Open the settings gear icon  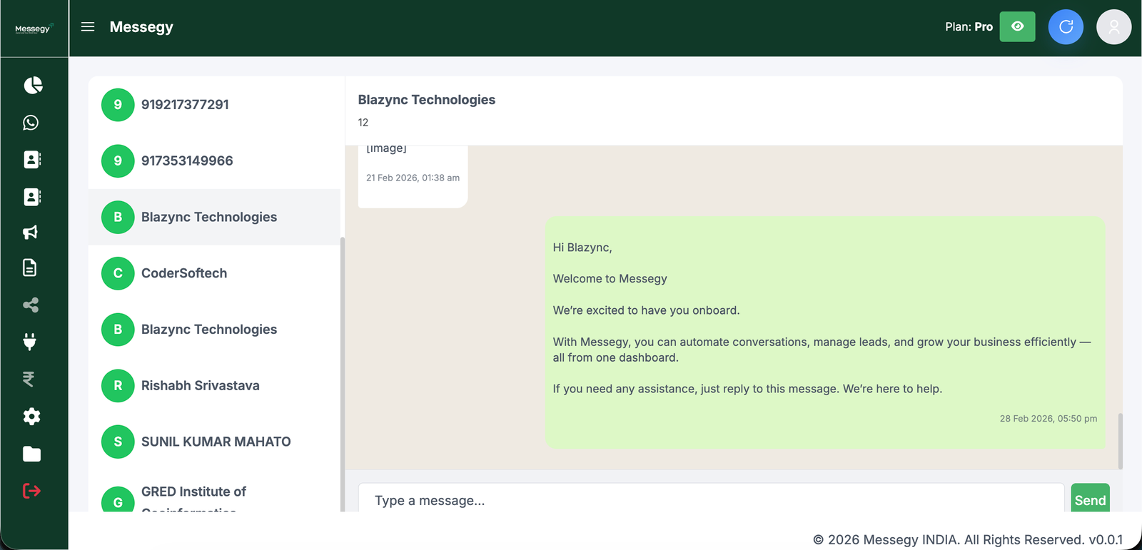[x=31, y=417]
